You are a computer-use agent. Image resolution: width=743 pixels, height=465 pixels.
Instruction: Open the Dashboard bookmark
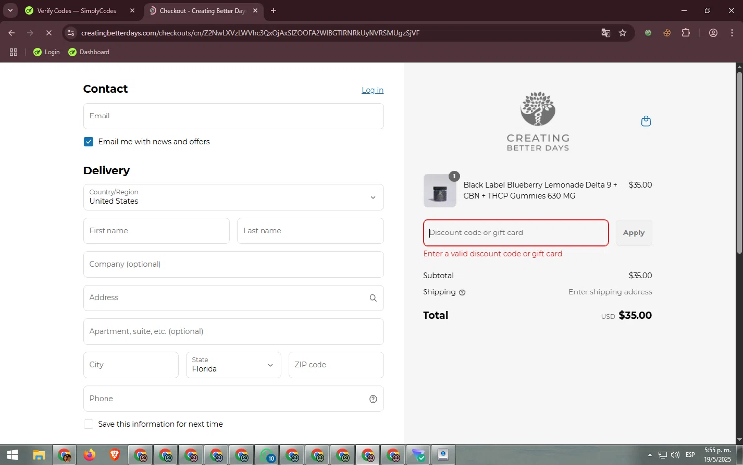click(x=89, y=52)
